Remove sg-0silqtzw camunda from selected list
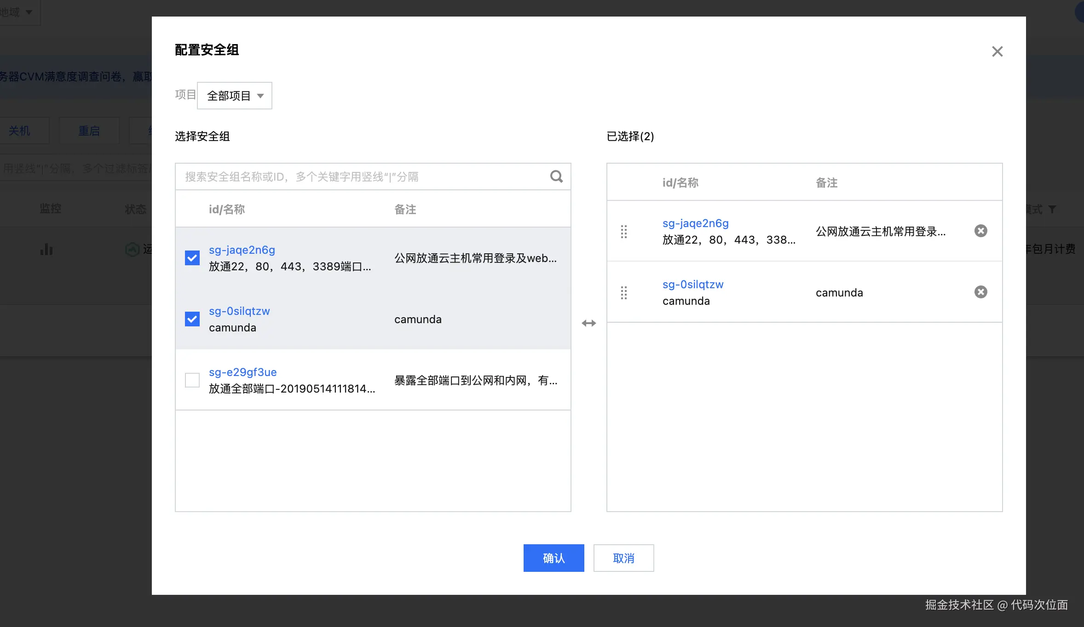The height and width of the screenshot is (627, 1084). pyautogui.click(x=980, y=292)
